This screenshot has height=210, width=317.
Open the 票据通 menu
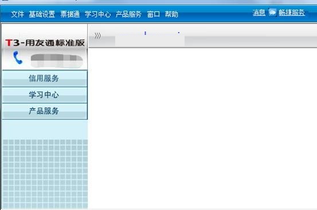click(x=70, y=14)
